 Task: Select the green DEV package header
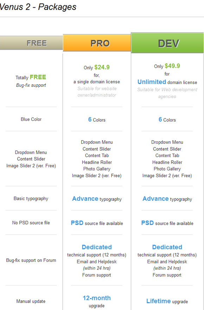167,43
